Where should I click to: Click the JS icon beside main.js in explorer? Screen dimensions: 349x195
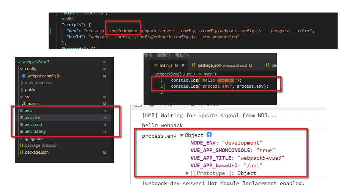pyautogui.click(x=24, y=104)
